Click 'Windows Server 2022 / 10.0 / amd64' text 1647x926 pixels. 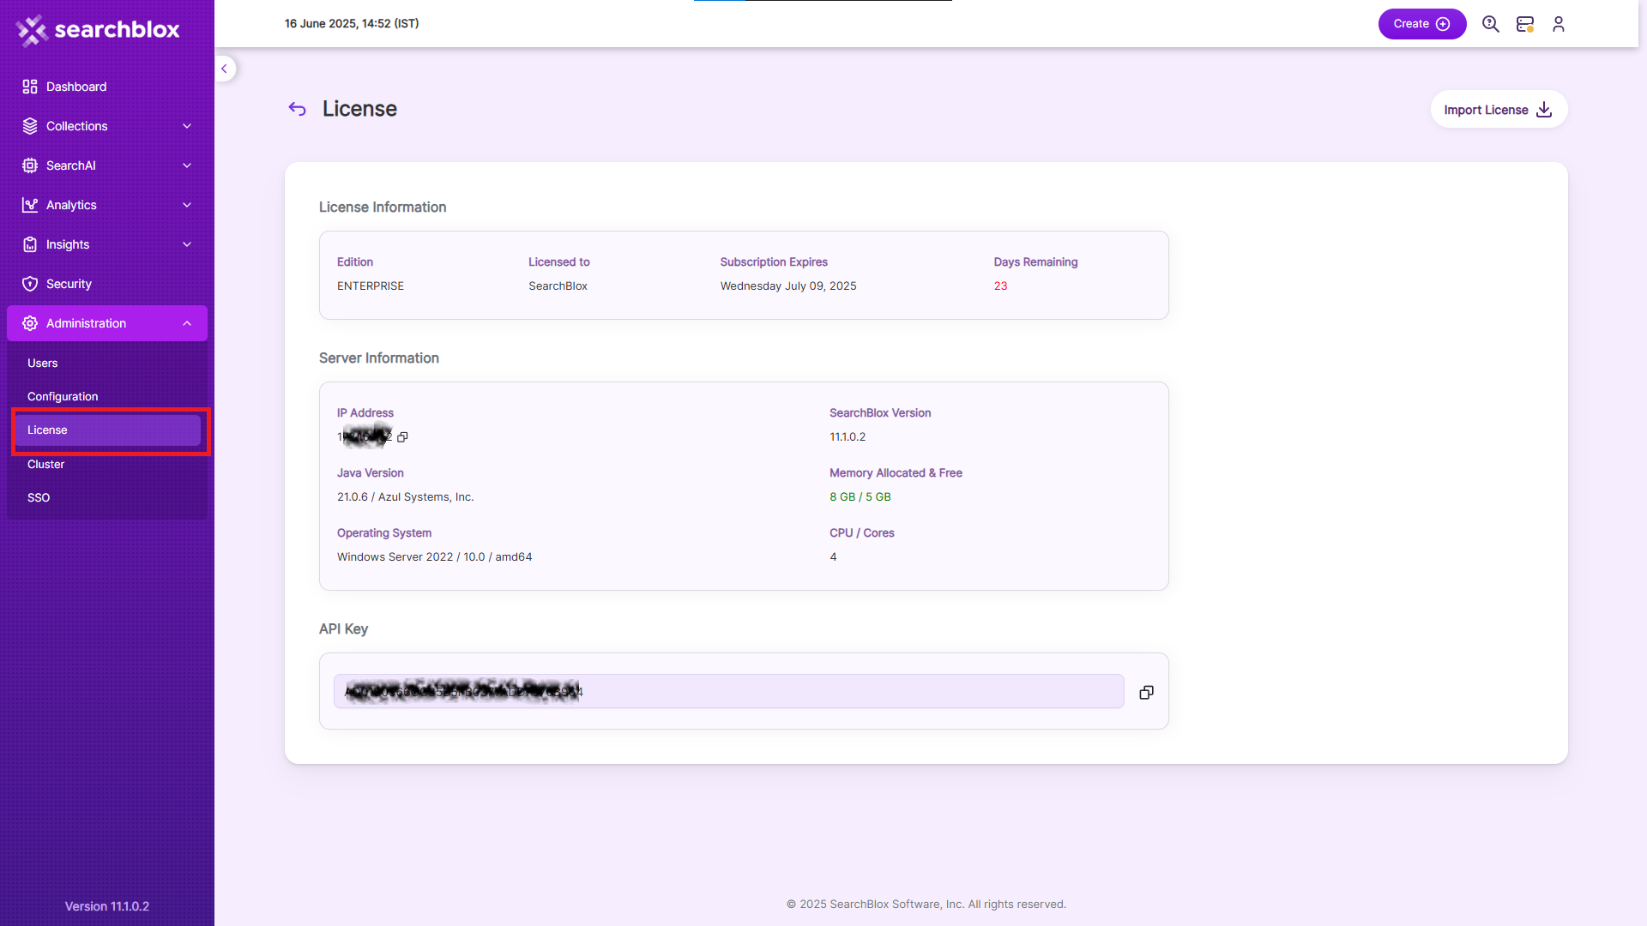coord(435,557)
